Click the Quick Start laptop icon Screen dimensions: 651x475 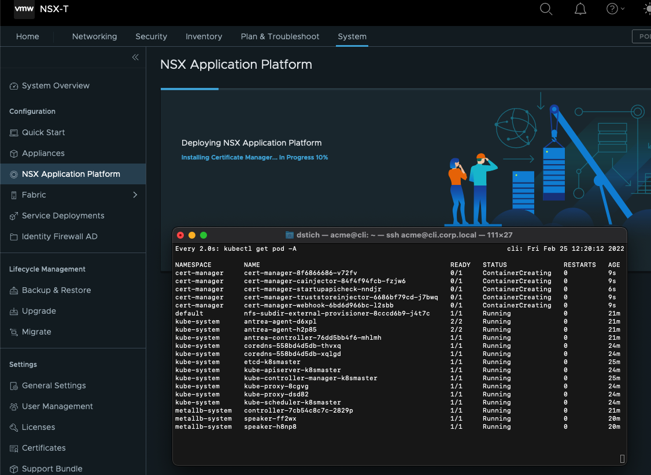[14, 133]
